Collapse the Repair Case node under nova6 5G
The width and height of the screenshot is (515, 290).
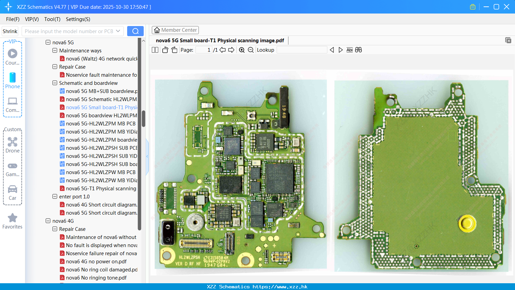tap(55, 67)
